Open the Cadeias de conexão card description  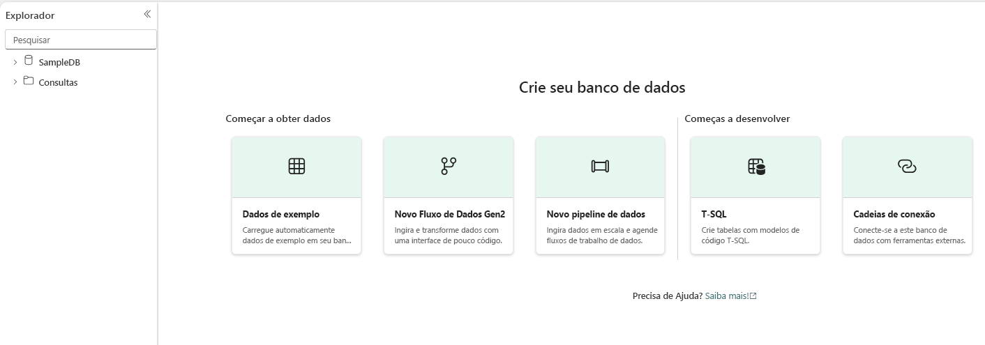click(x=910, y=236)
